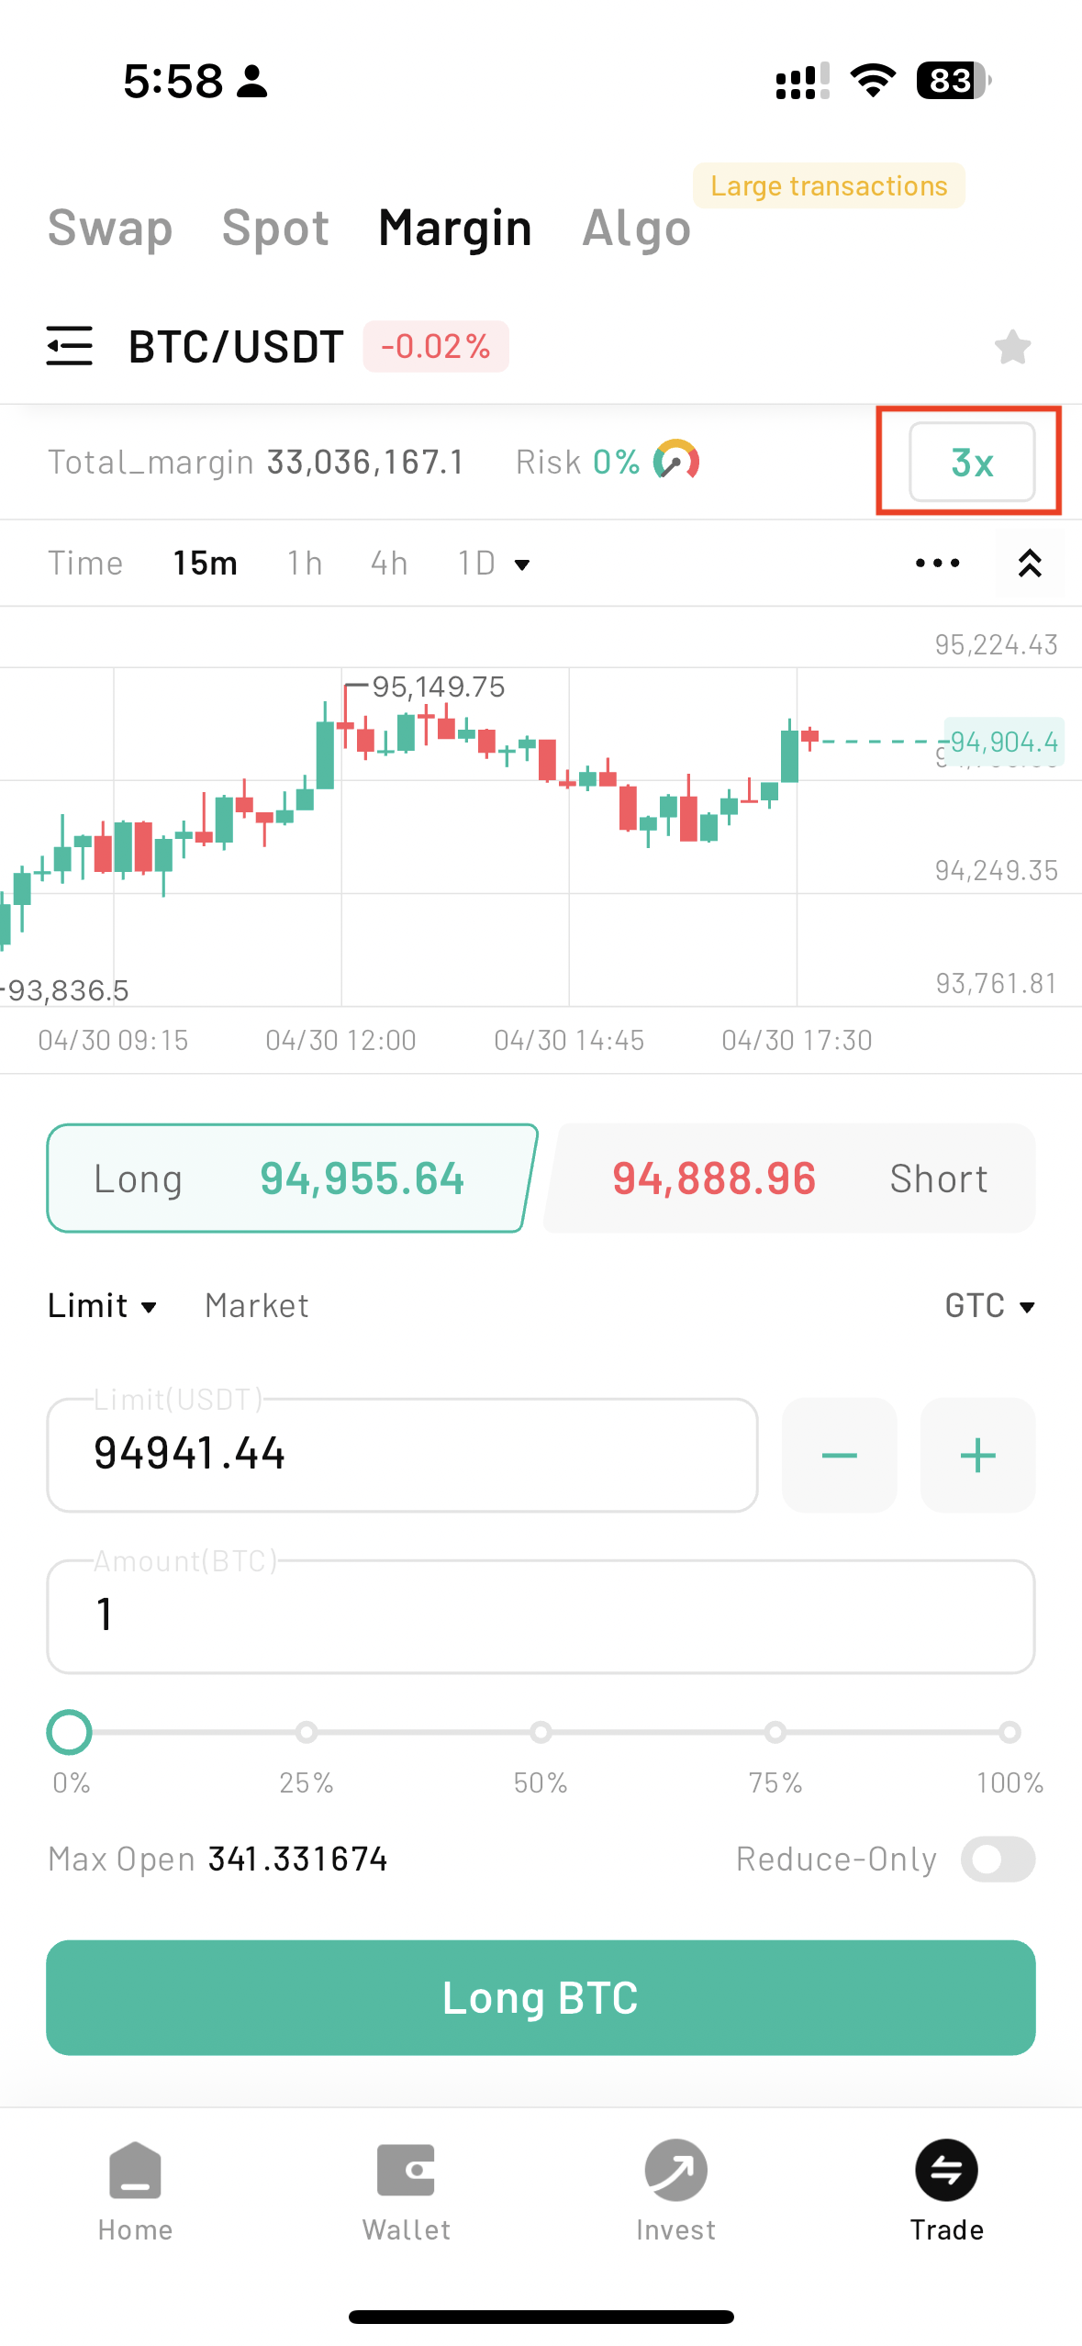Switch to the Spot tab
Viewport: 1082px width, 2346px height.
click(x=275, y=228)
